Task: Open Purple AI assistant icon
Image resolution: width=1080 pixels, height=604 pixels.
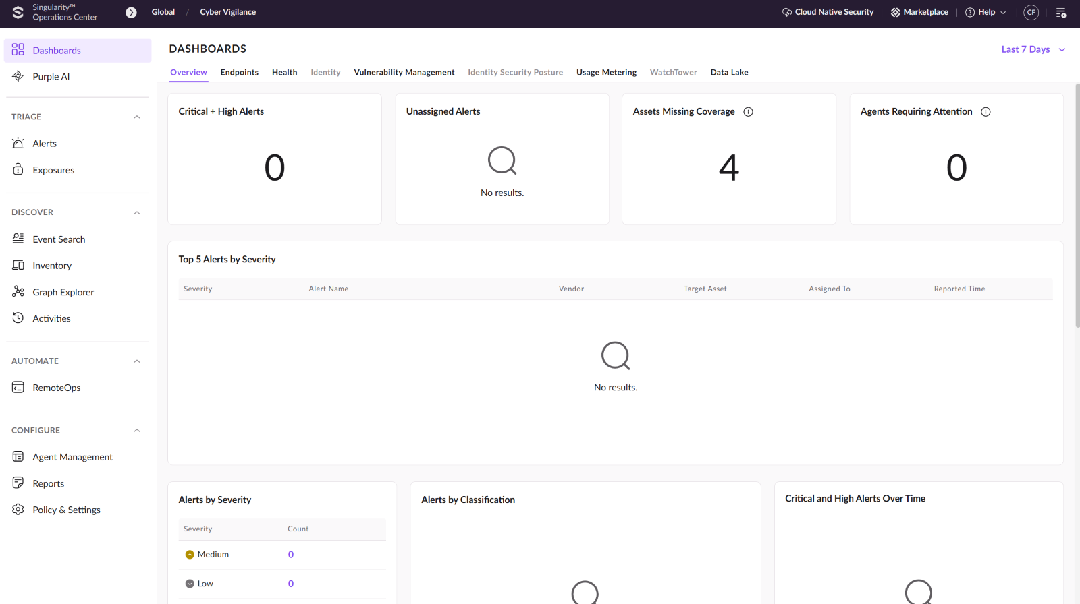Action: [18, 76]
